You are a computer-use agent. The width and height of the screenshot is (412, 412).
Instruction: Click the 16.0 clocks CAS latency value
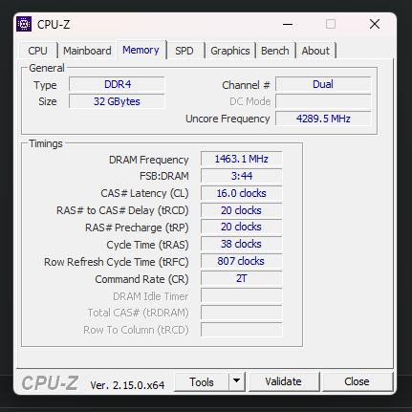coord(241,193)
